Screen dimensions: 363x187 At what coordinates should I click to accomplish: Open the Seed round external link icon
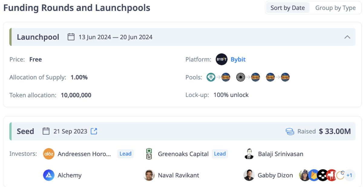click(x=94, y=131)
